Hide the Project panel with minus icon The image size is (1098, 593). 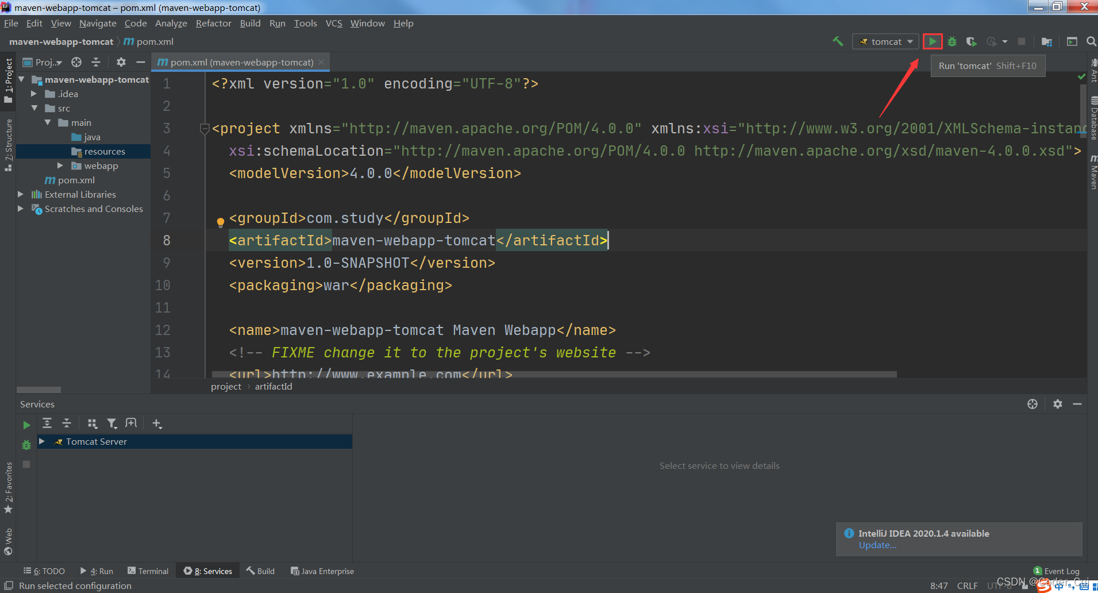pyautogui.click(x=140, y=62)
